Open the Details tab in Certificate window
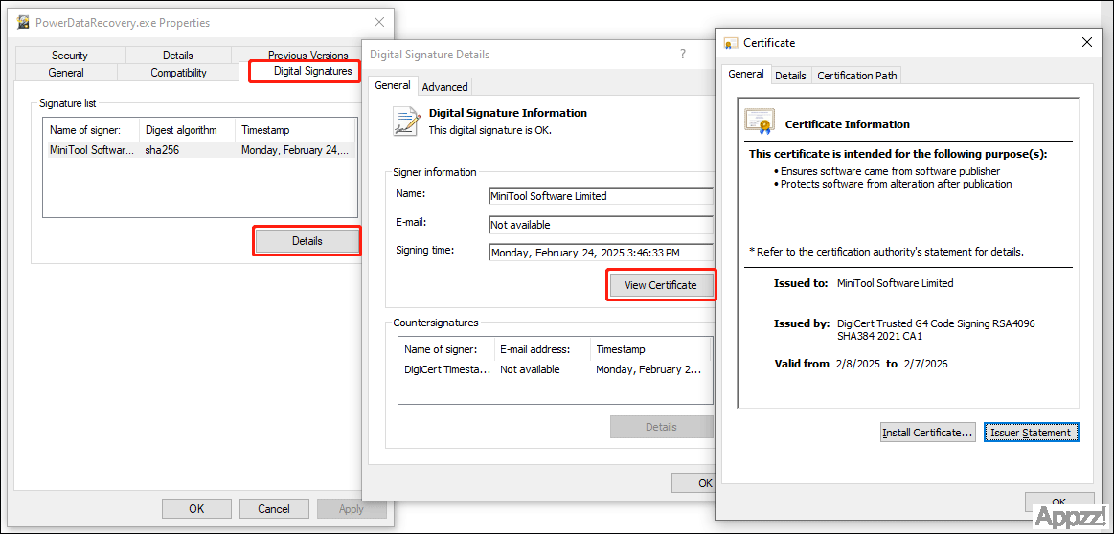The height and width of the screenshot is (534, 1114). pyautogui.click(x=791, y=76)
